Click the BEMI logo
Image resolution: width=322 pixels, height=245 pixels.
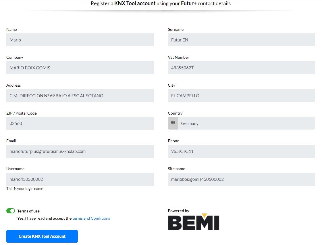[x=193, y=222]
